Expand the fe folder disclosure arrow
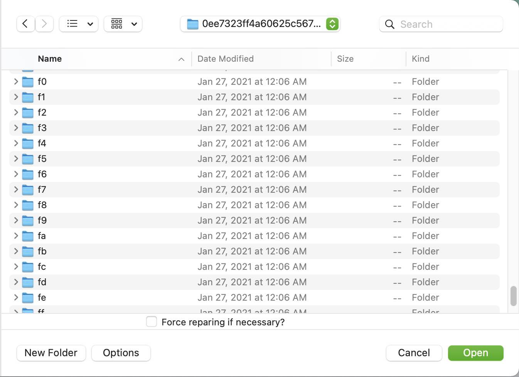The image size is (519, 377). pos(16,297)
